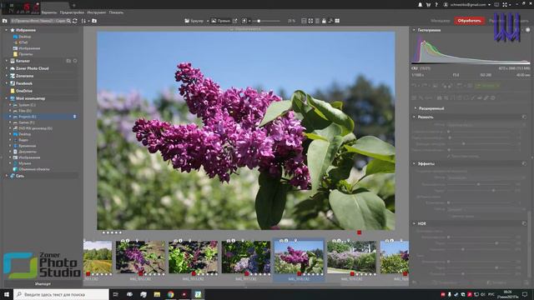Select OneDrive in navigator
534x300 pixels.
tap(24, 91)
